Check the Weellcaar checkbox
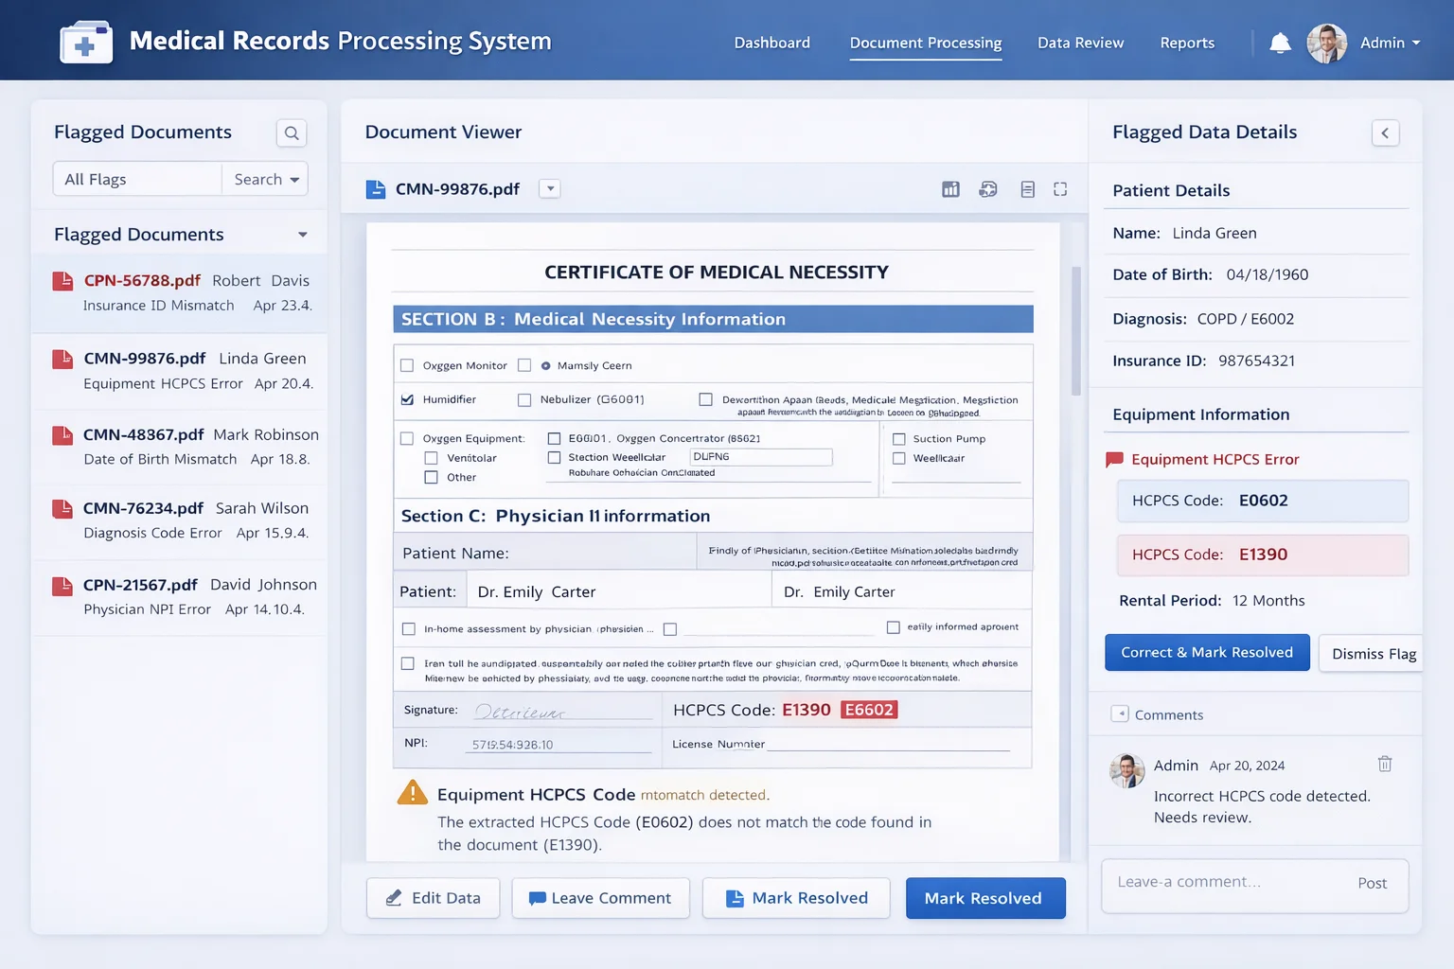 pyautogui.click(x=899, y=459)
